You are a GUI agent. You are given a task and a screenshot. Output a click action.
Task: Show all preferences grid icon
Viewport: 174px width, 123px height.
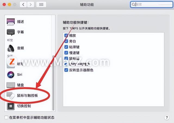41,5
